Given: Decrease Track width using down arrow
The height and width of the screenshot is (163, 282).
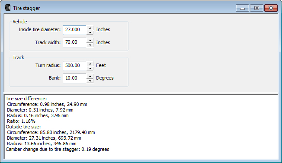Looking at the screenshot, I should [90, 45].
